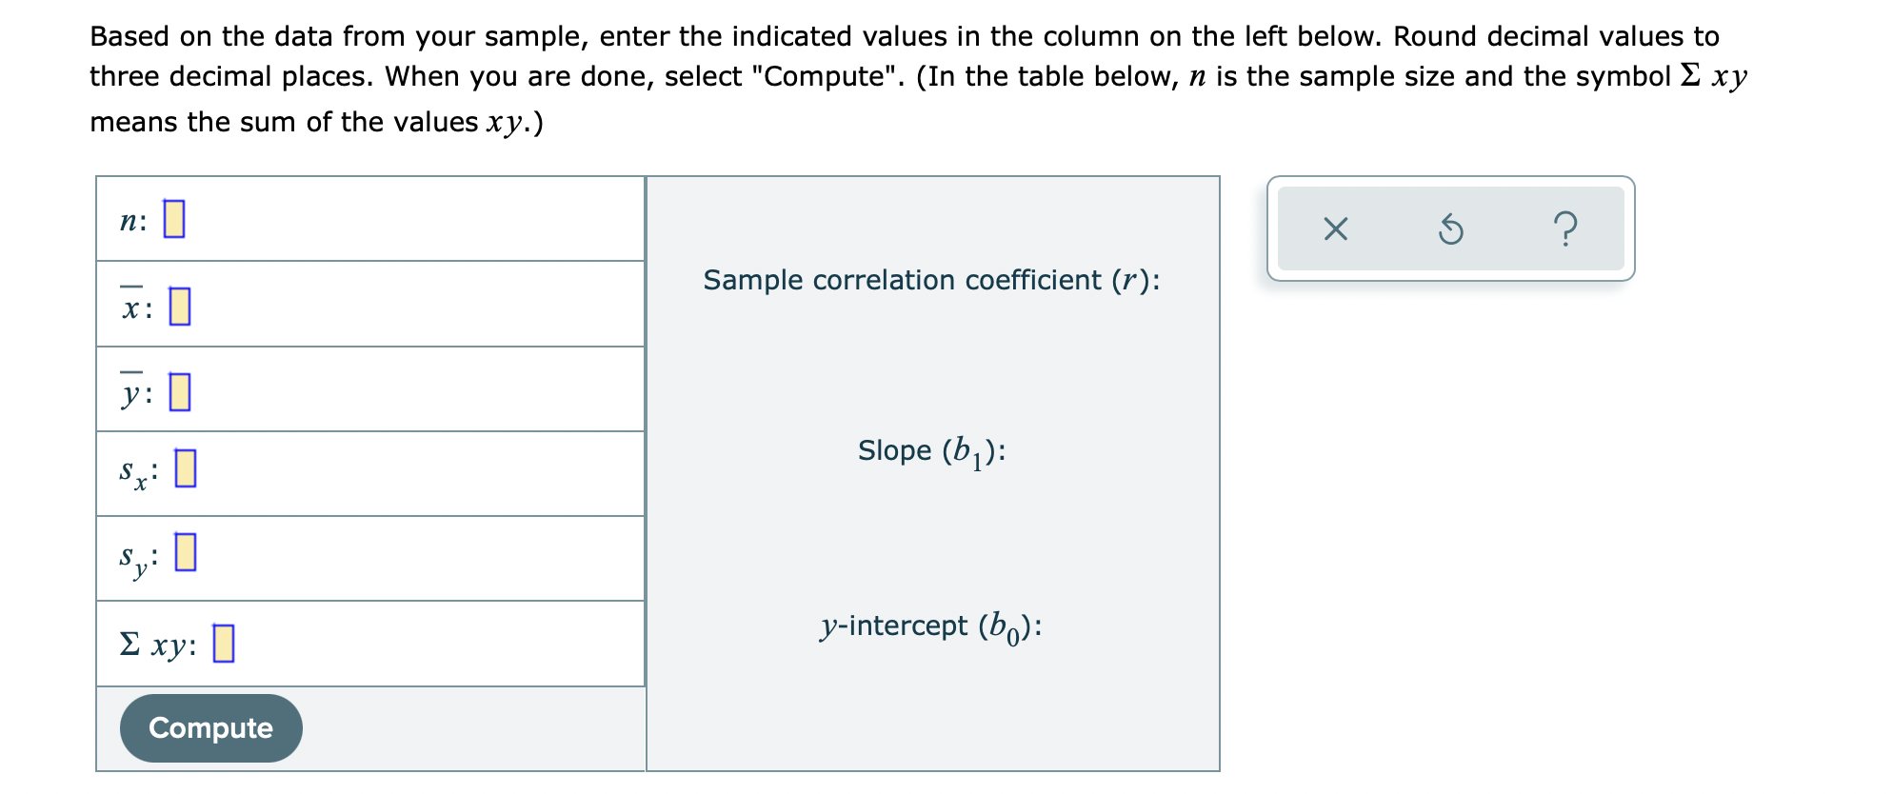The height and width of the screenshot is (794, 1893).
Task: Click the Slope (b1) label
Action: pyautogui.click(x=931, y=450)
